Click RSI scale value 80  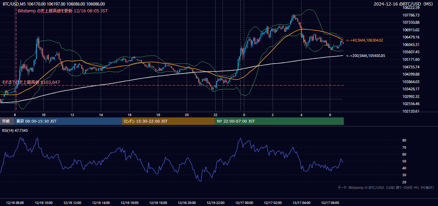tap(404, 140)
